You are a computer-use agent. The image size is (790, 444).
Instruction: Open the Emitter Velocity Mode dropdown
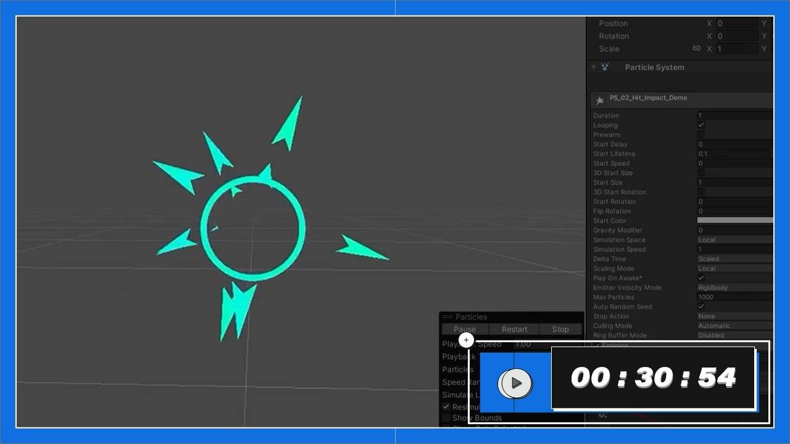(x=734, y=287)
